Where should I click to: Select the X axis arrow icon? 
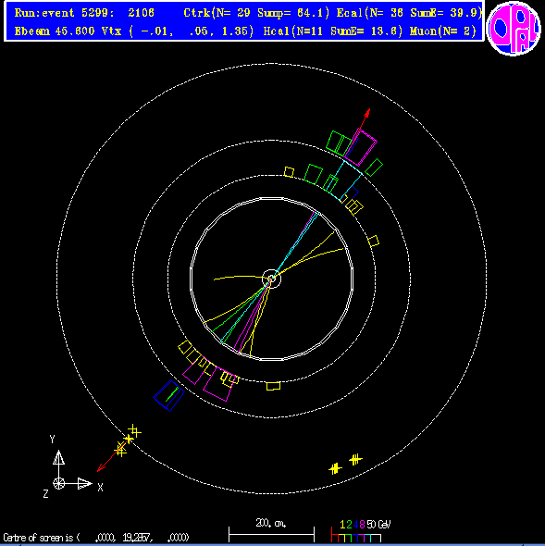(x=84, y=483)
